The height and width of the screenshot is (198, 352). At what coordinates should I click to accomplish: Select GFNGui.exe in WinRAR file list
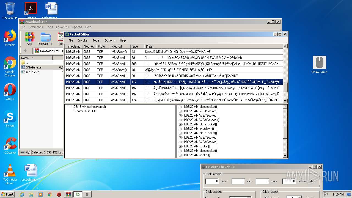click(x=33, y=67)
